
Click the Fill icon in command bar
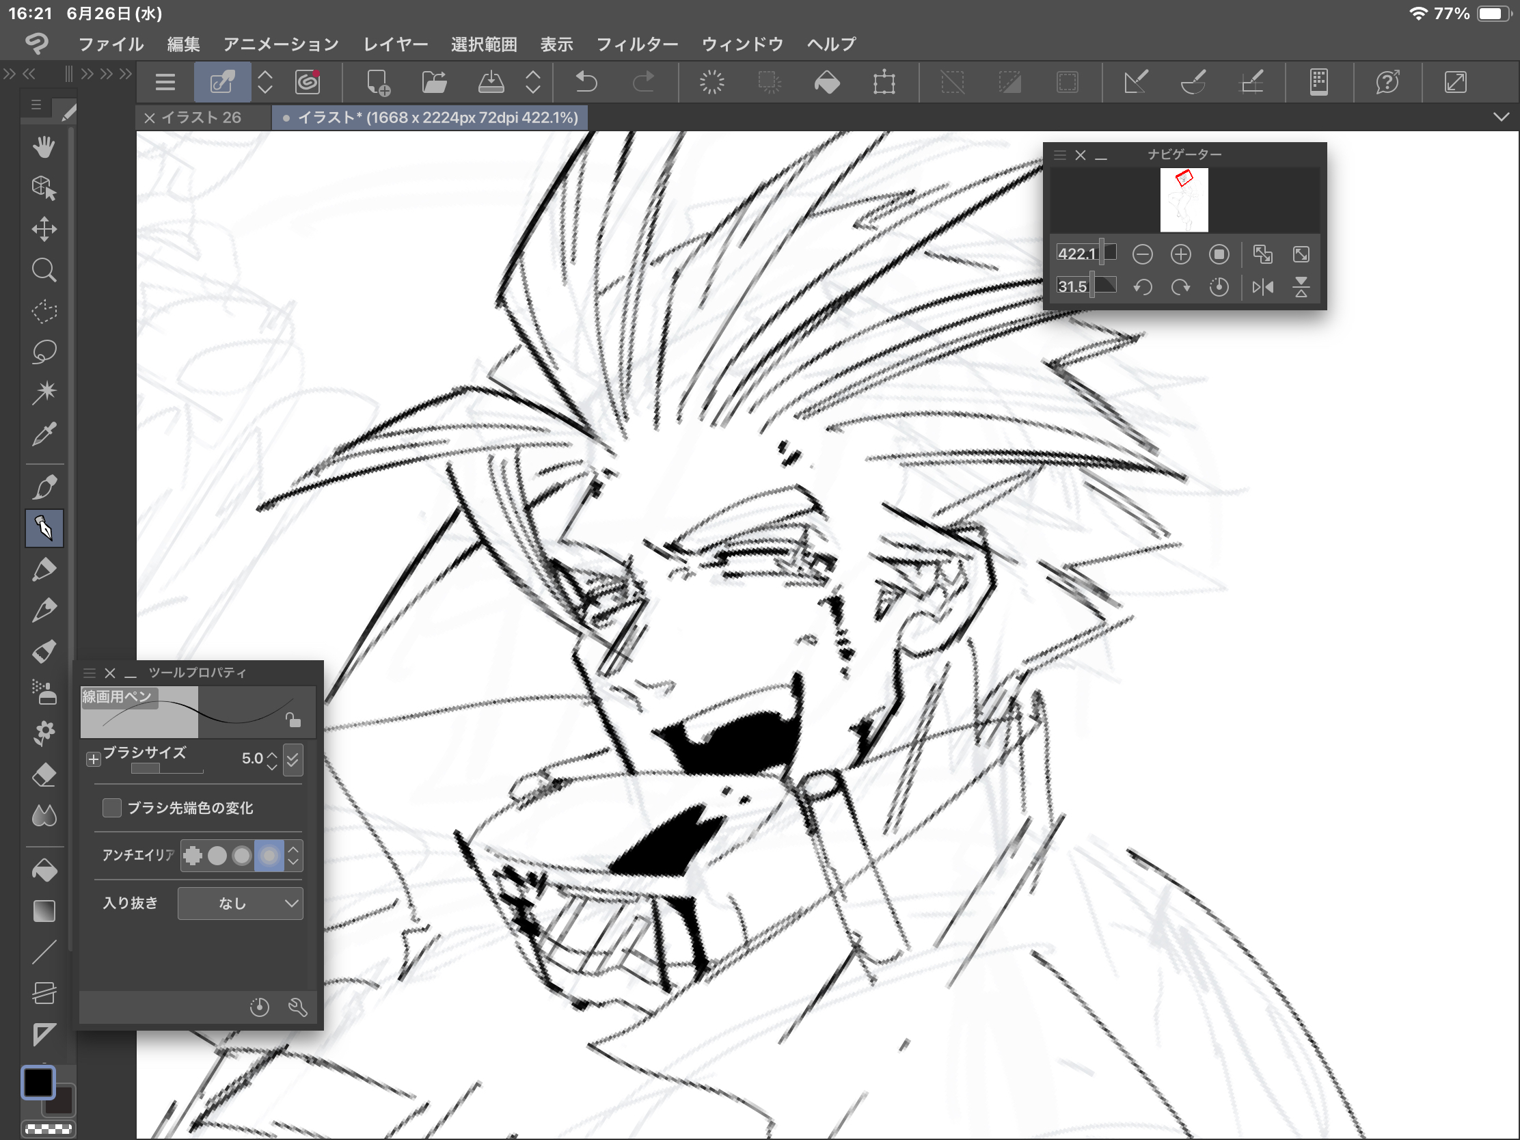827,83
